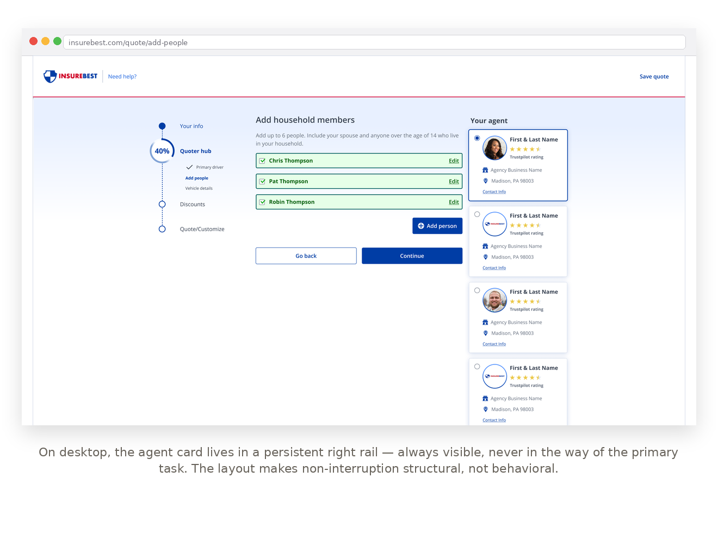Toggle the Robin Thompson checkbox
This screenshot has height=533, width=718.
[x=262, y=202]
